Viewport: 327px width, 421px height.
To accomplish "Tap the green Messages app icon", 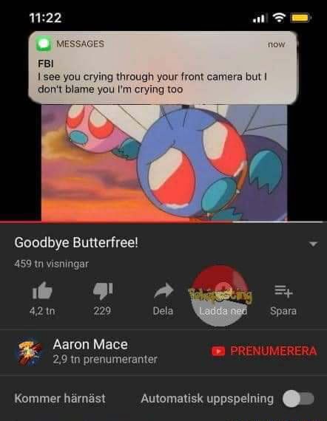I will tap(44, 44).
